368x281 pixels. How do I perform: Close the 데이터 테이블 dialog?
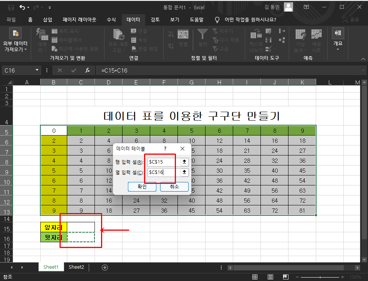click(x=182, y=149)
